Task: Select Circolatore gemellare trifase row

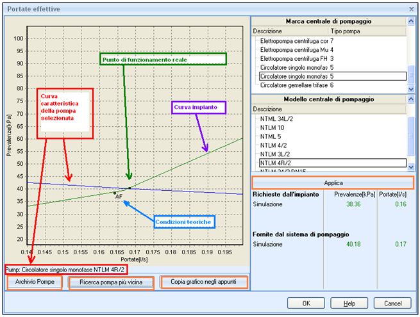Action: coord(294,85)
